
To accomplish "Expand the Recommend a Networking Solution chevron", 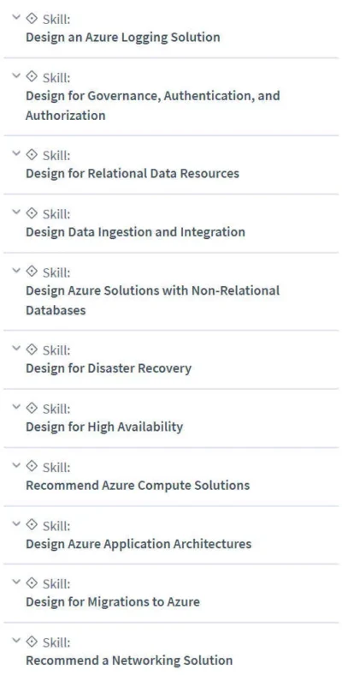I will (16, 641).
